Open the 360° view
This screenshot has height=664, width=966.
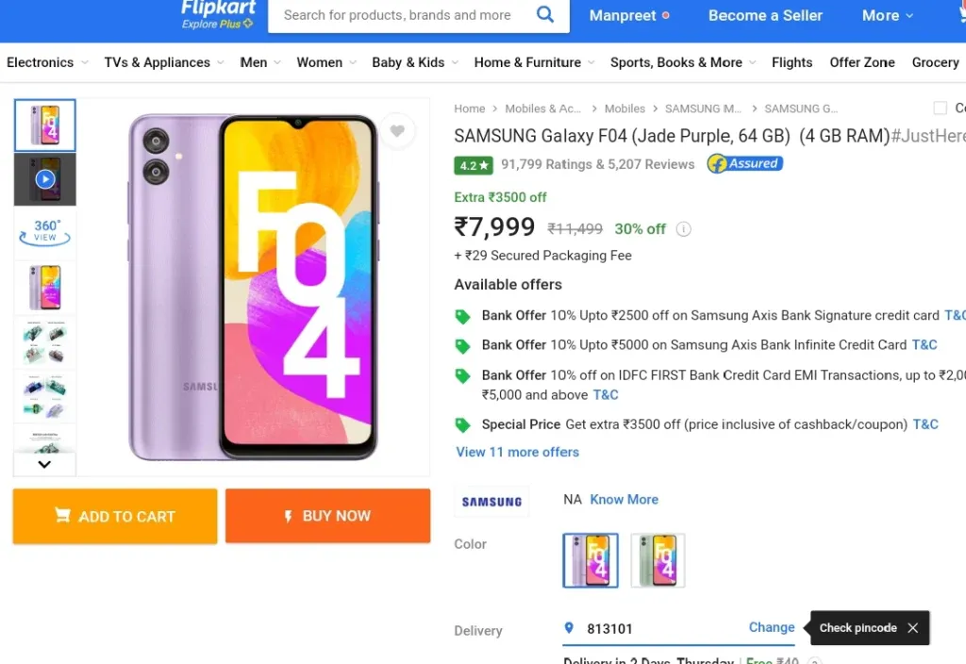point(45,233)
